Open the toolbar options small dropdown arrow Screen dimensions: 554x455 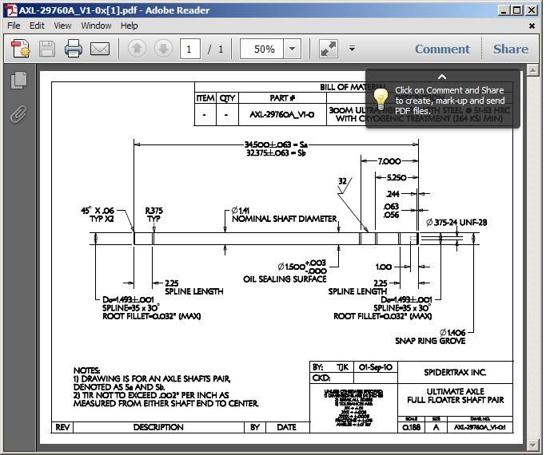point(352,49)
